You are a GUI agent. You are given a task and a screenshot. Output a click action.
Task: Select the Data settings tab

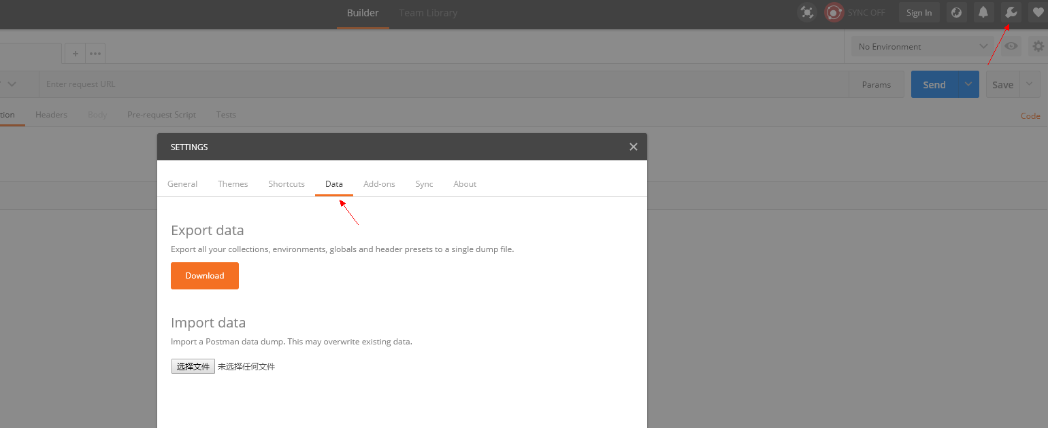point(334,184)
